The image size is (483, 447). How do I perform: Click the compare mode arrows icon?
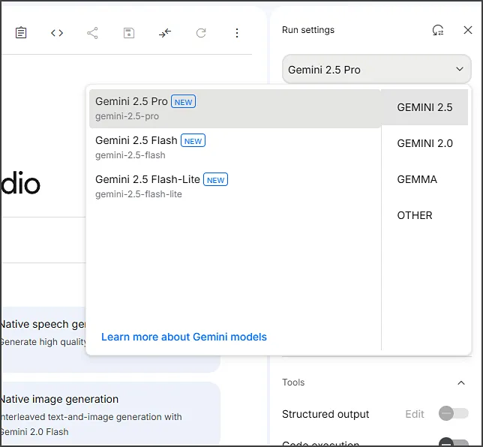[x=165, y=33]
